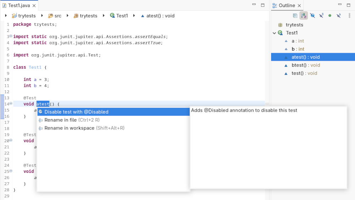Select atest() : void in breadcrumb
The image size is (355, 200).
tap(160, 16)
